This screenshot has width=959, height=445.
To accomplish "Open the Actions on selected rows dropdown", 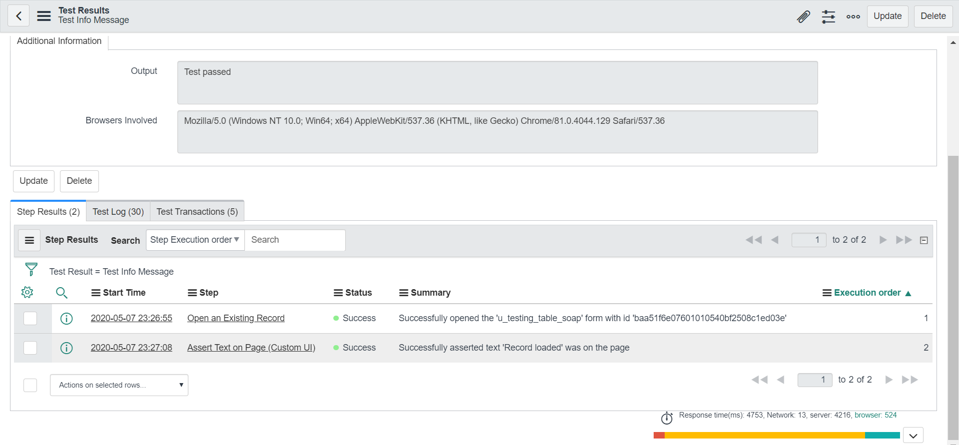I will (119, 385).
